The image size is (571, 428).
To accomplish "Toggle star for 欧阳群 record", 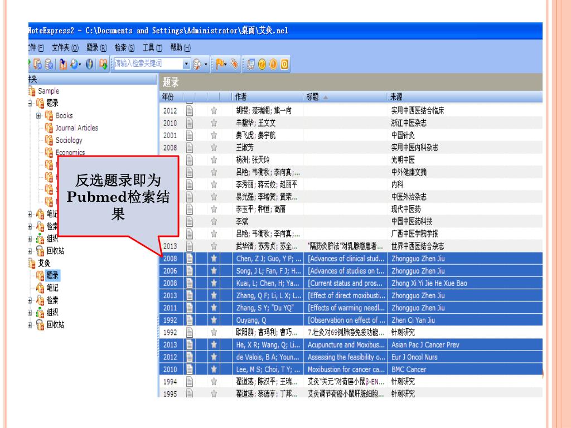I will point(214,332).
